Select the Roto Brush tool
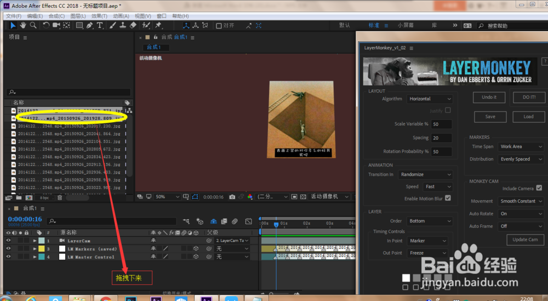This screenshot has height=301, width=548. coord(146,26)
